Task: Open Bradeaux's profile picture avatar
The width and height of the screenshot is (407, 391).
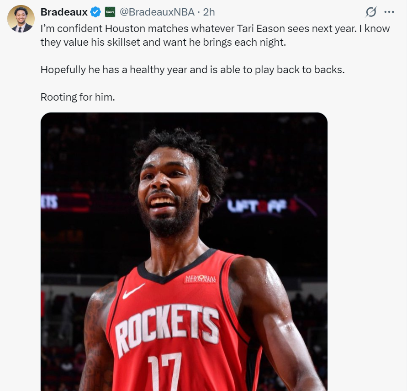Action: (21, 19)
